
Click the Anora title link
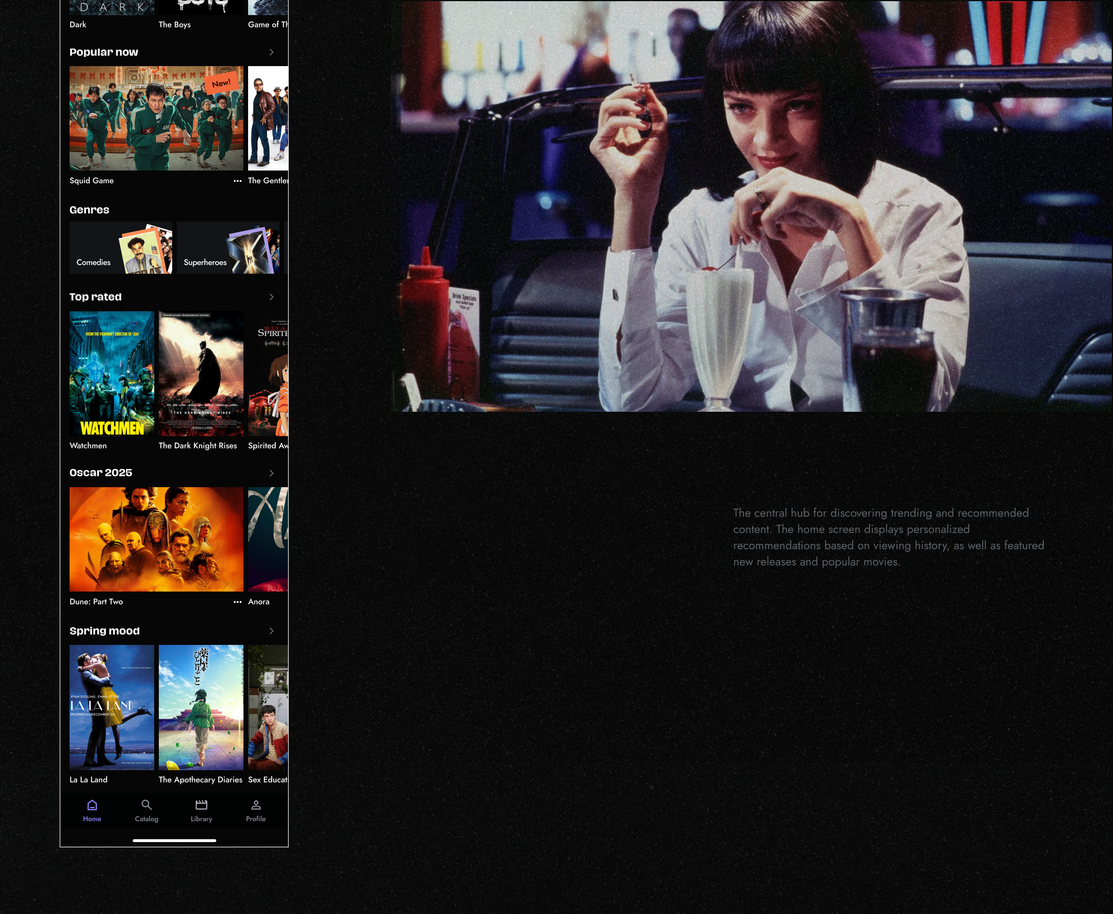coord(259,602)
